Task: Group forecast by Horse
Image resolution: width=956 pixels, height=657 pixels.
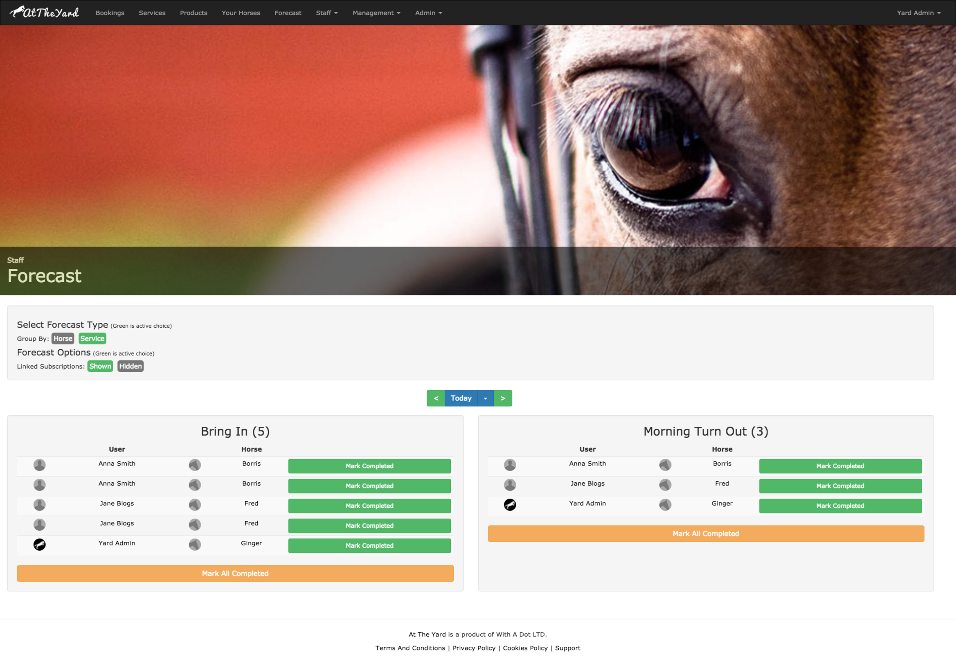Action: [63, 339]
